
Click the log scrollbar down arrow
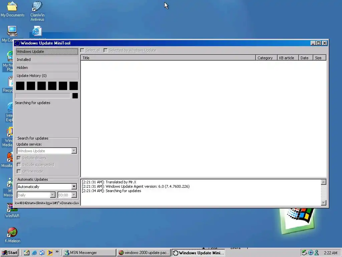324,202
